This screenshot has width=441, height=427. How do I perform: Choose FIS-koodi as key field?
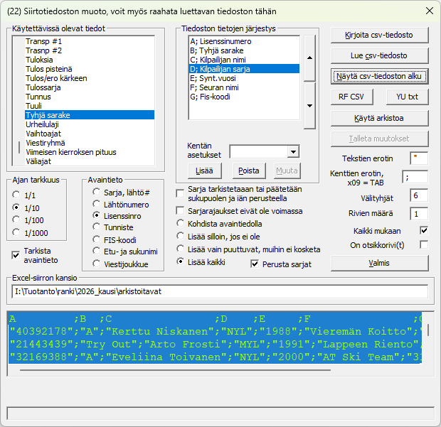coord(96,239)
